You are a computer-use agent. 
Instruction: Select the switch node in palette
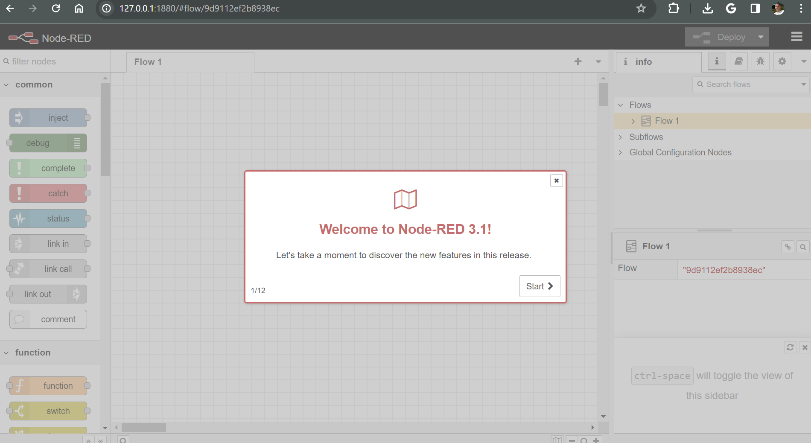pos(48,411)
